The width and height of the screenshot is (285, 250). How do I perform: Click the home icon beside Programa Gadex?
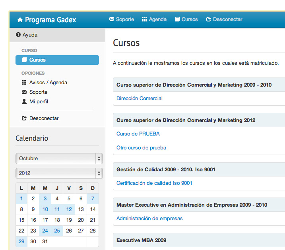(x=20, y=20)
